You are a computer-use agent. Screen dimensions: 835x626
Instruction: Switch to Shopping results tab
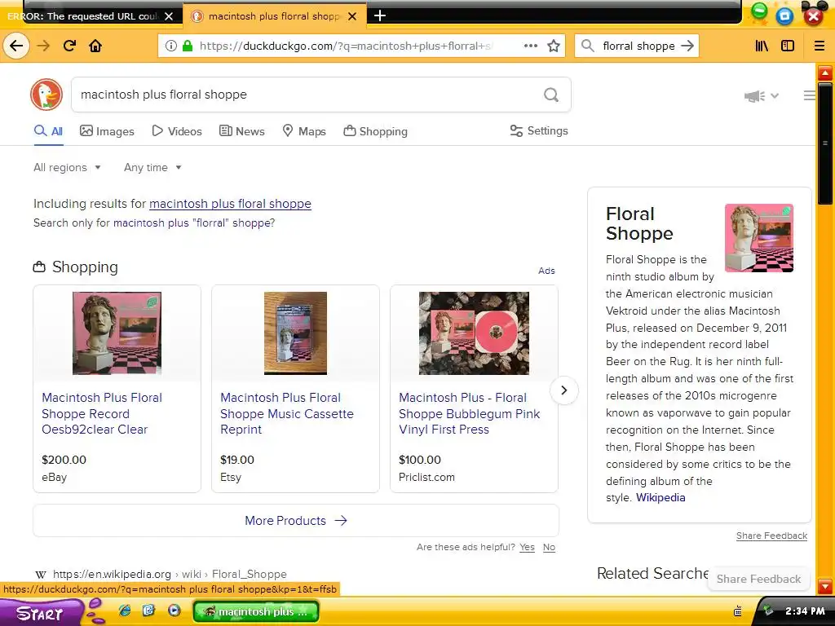tap(375, 131)
